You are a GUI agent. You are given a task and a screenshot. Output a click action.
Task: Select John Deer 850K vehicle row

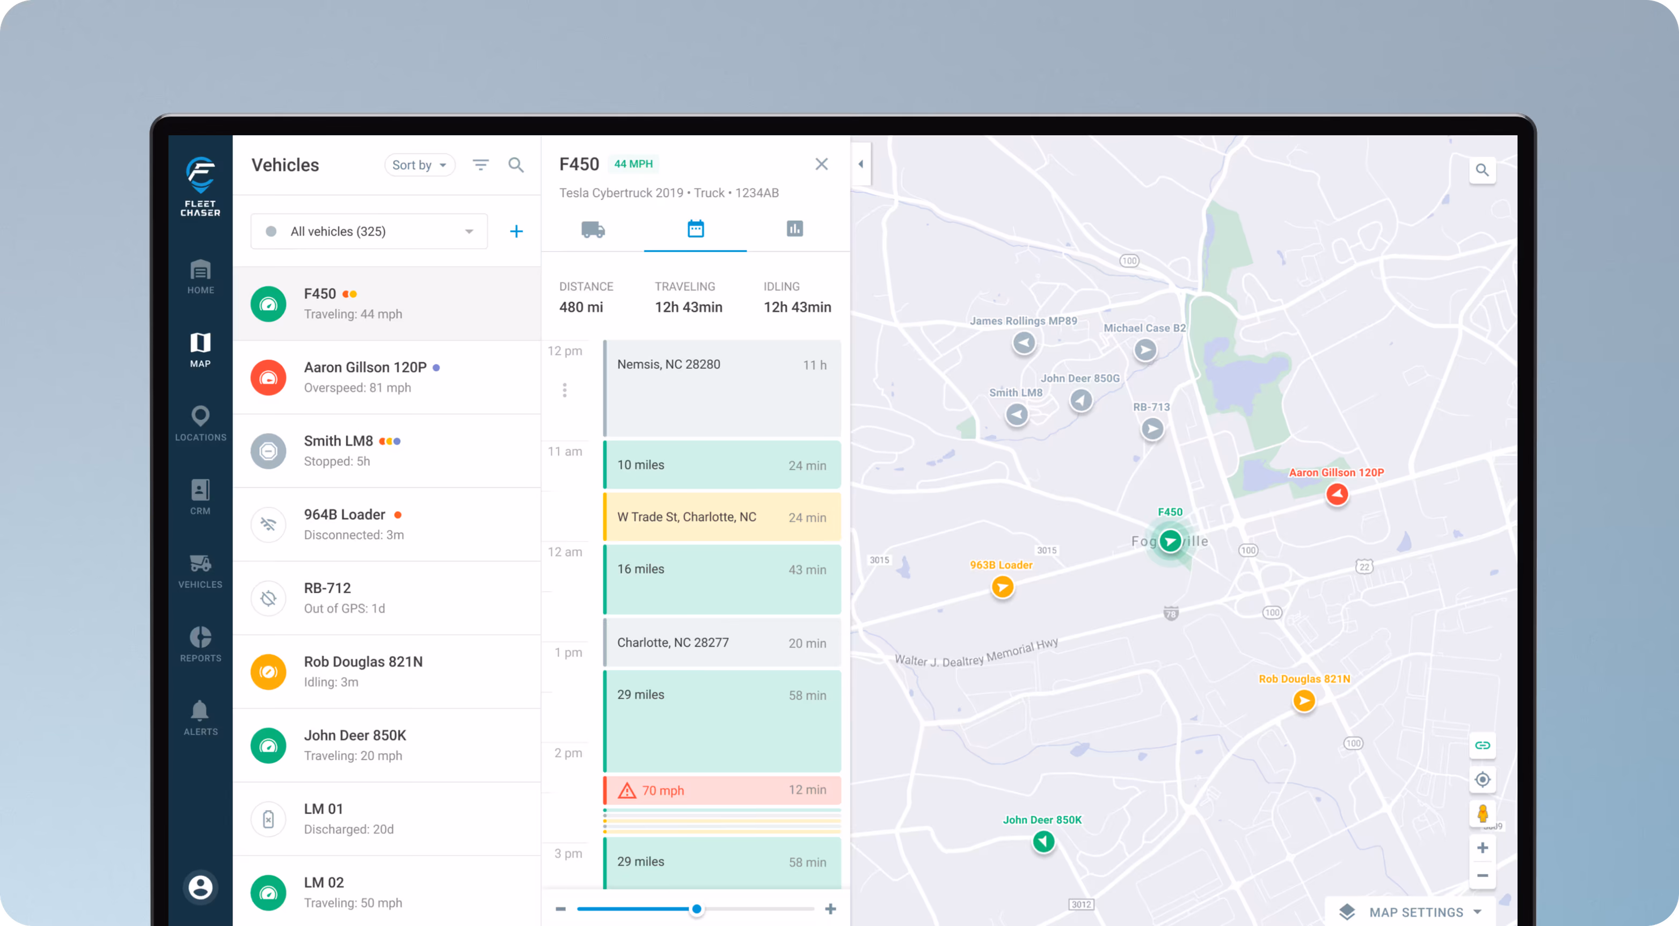[387, 746]
